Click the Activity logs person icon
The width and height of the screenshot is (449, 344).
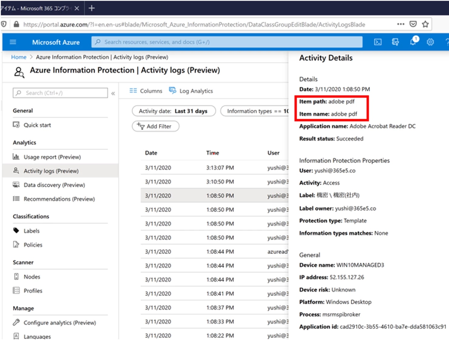coord(16,170)
